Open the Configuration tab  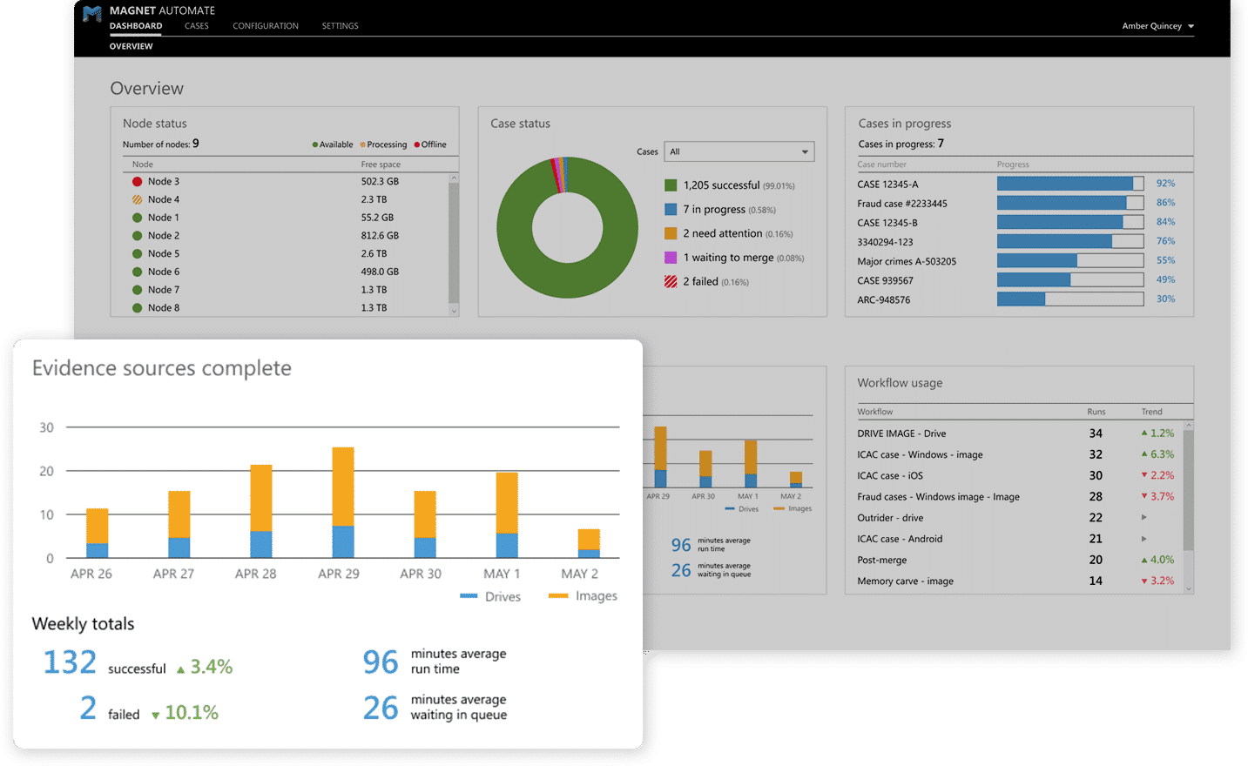265,26
